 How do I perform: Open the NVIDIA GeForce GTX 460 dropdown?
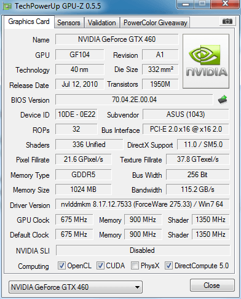pos(76,287)
